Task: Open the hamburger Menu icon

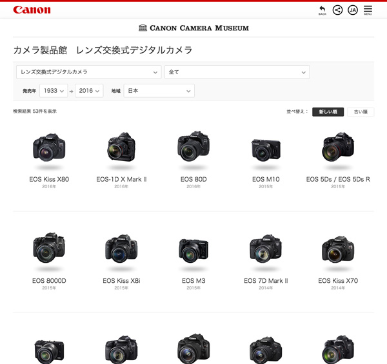Action: (368, 10)
